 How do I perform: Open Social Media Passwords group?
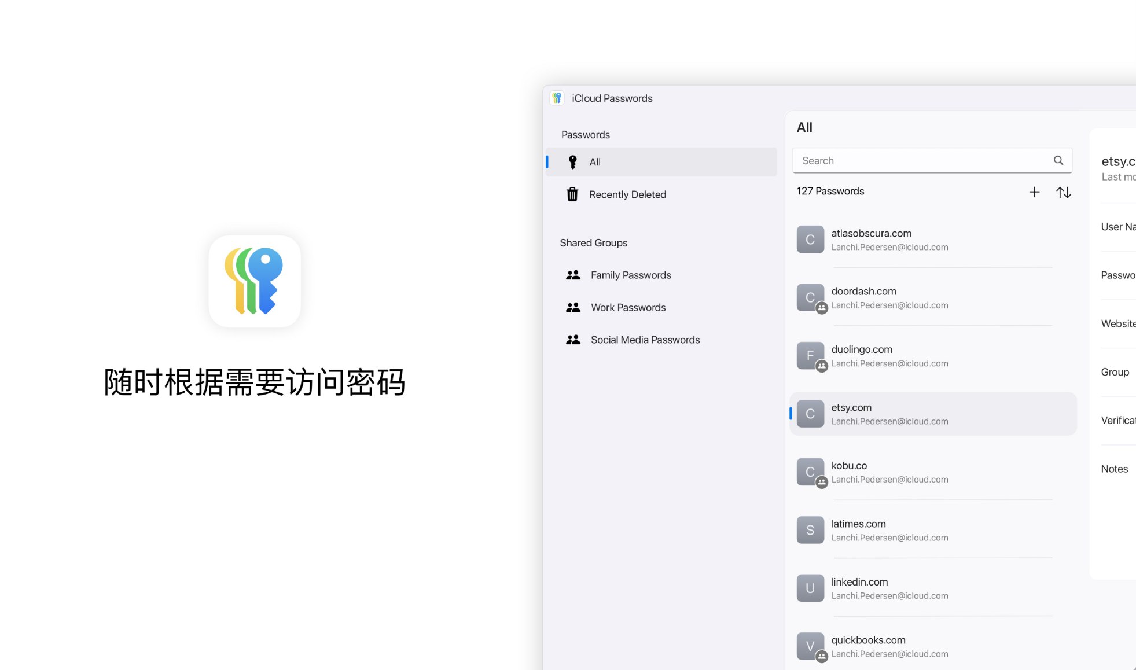click(645, 340)
